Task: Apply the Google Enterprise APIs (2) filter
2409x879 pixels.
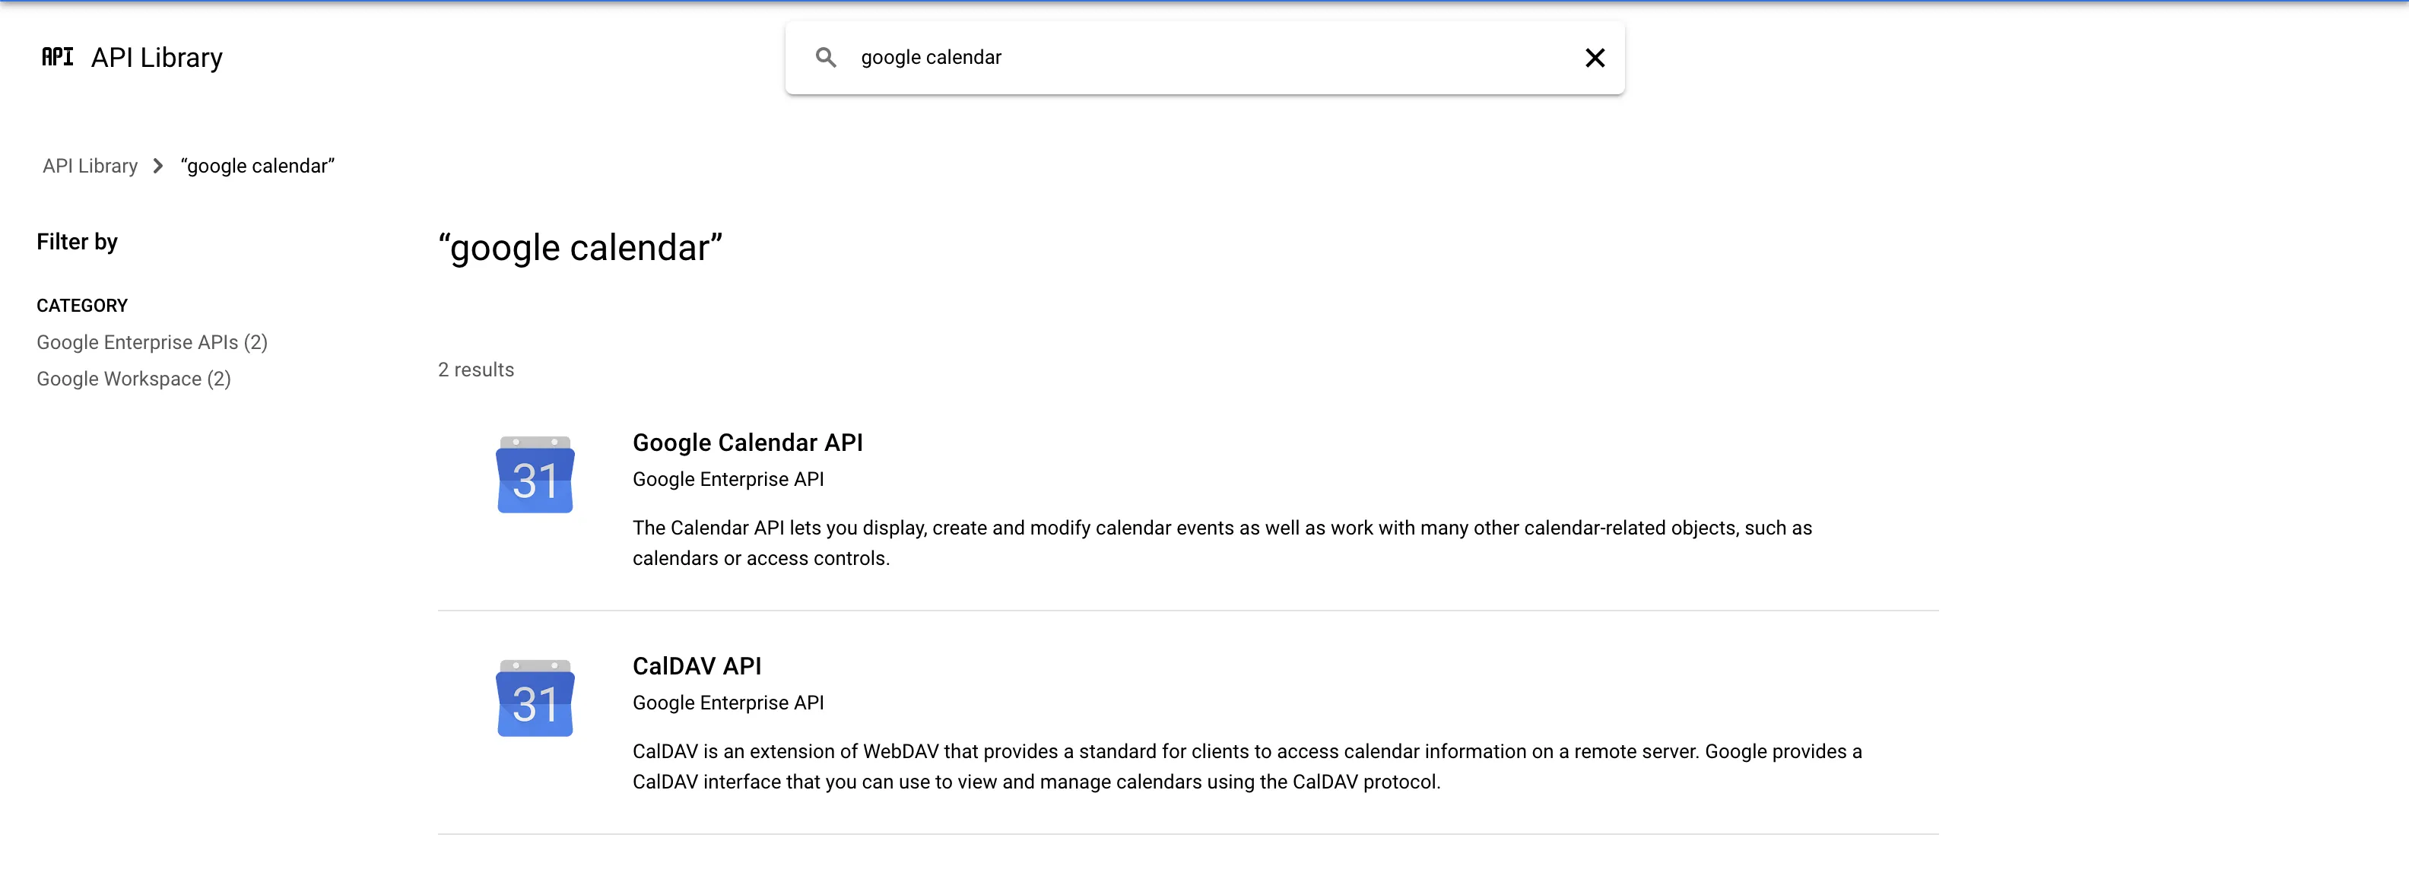Action: click(151, 342)
